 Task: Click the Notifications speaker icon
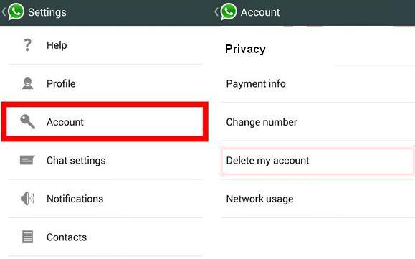point(27,198)
